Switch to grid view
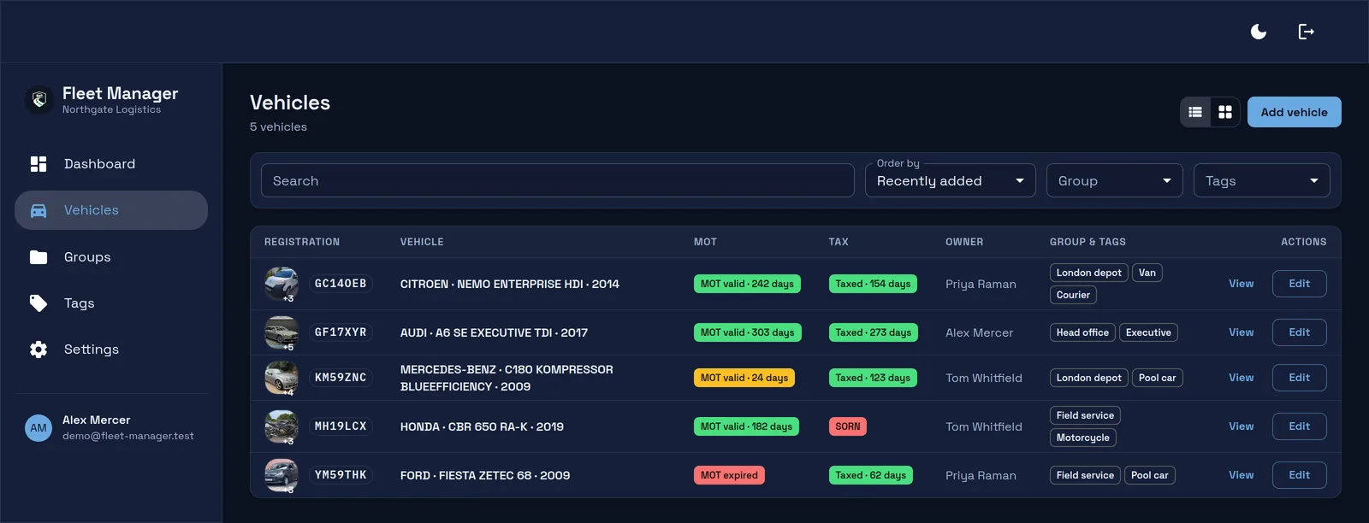Viewport: 1369px width, 523px height. [1225, 112]
